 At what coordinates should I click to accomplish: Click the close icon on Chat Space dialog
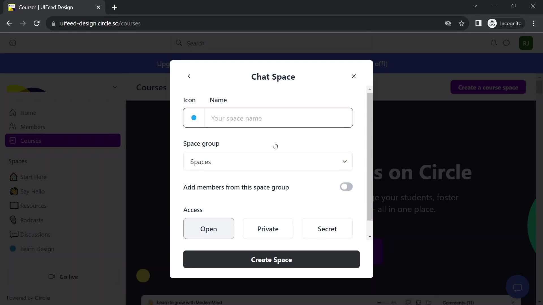(x=354, y=76)
